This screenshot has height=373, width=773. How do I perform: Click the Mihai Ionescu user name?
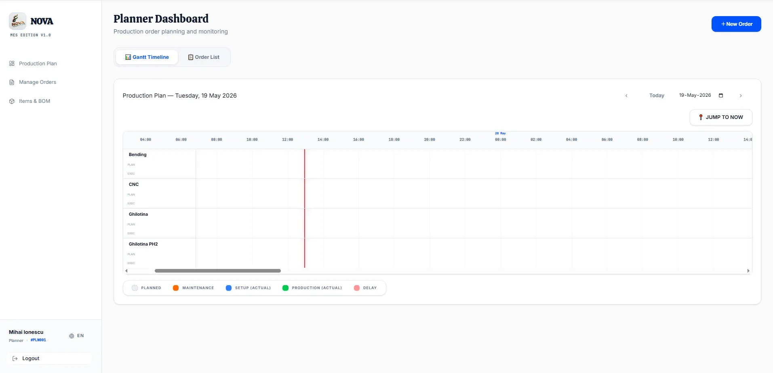coord(26,332)
